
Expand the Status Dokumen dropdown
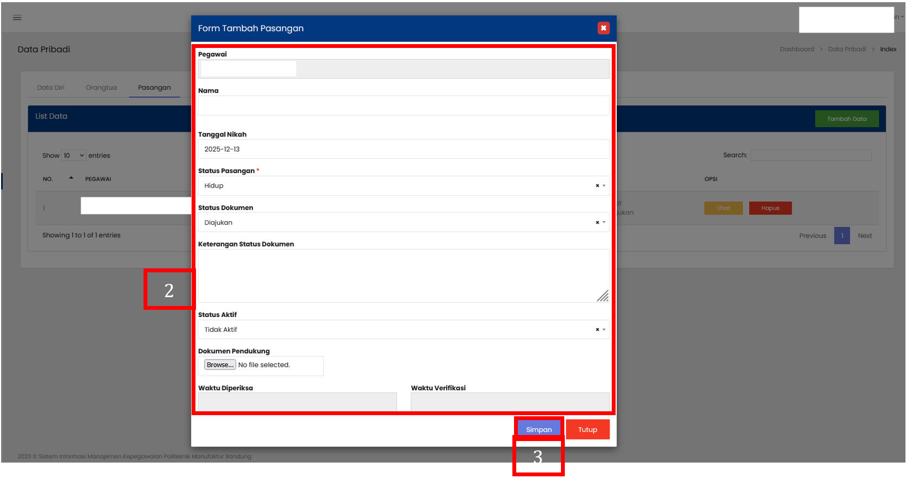(398, 223)
